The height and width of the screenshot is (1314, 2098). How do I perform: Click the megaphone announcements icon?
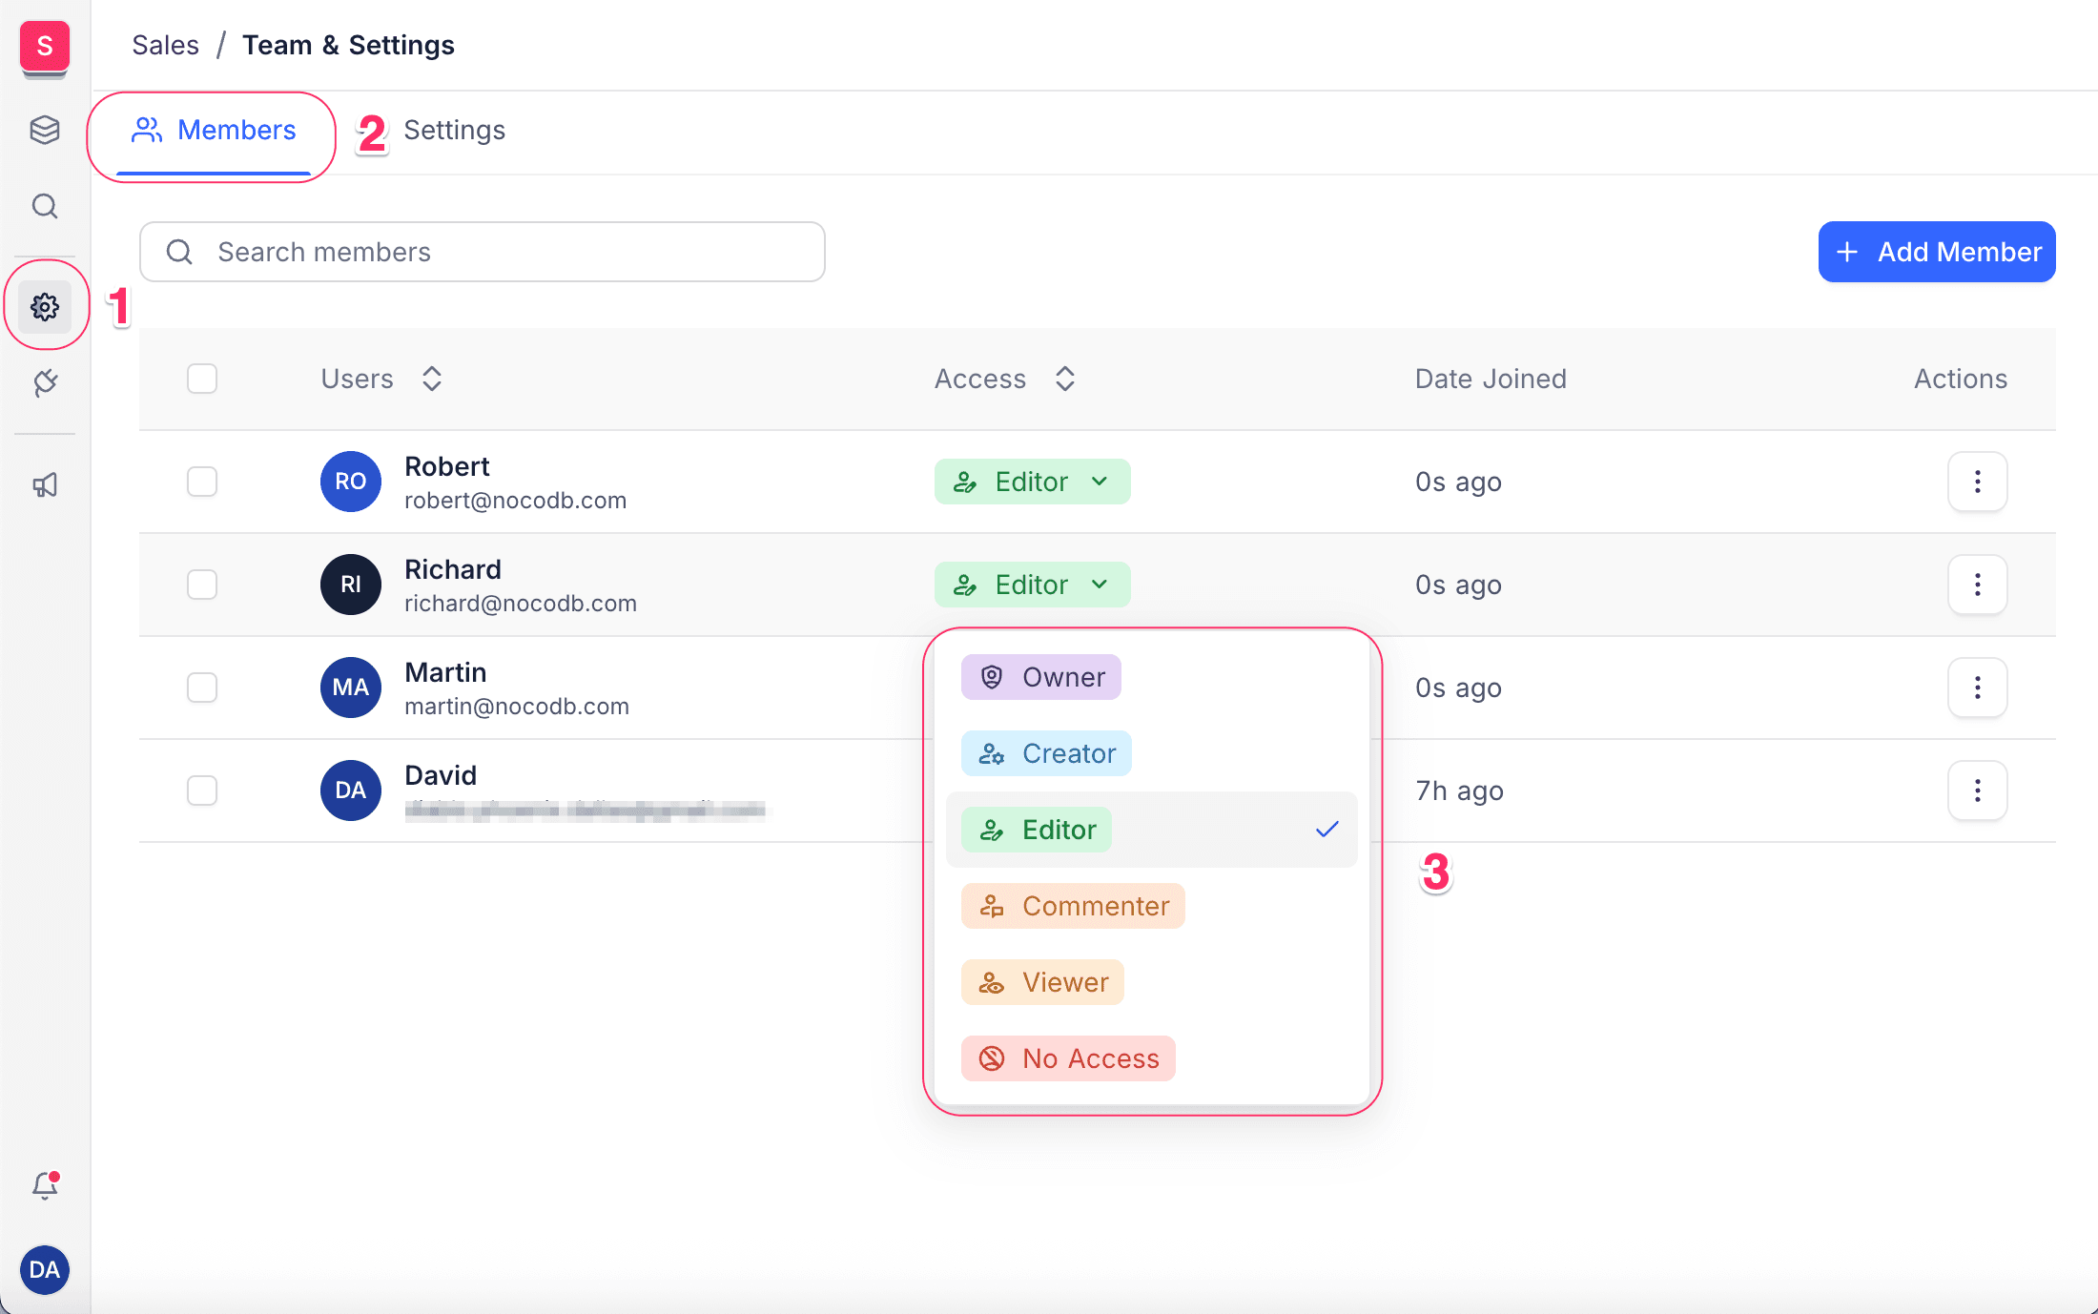(44, 485)
